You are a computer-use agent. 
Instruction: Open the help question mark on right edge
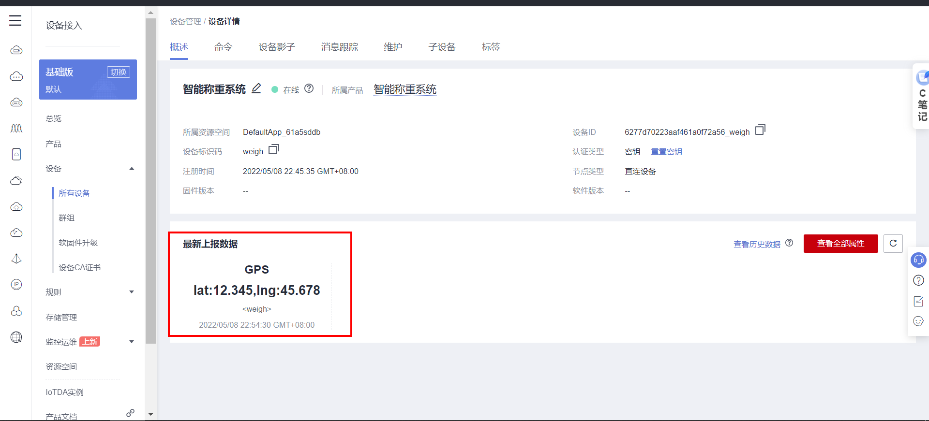tap(918, 280)
